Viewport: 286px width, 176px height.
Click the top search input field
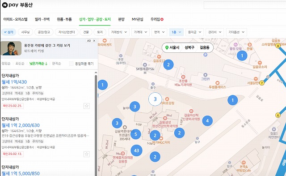245,5
